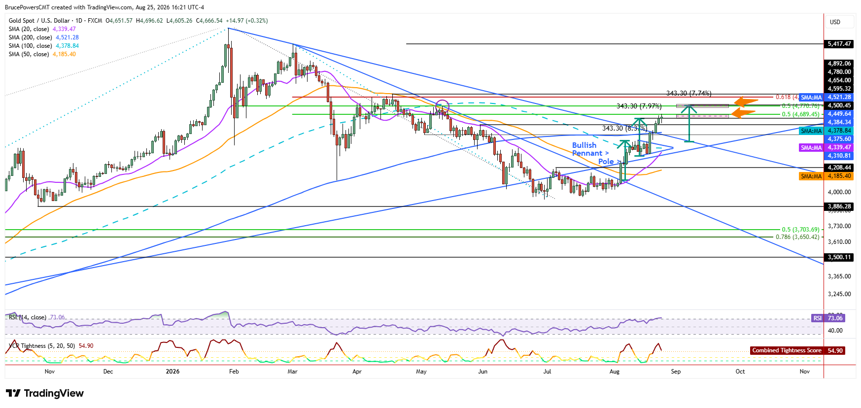Click the purple RSI 73.06 axis tag
Image resolution: width=861 pixels, height=408 pixels.
pos(827,318)
